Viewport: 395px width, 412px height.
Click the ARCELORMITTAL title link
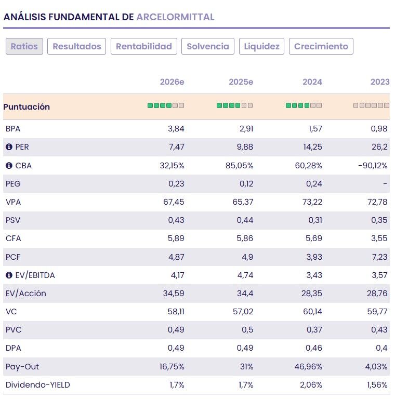coord(175,17)
